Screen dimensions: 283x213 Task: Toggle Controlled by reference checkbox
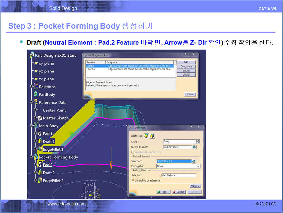133,180
